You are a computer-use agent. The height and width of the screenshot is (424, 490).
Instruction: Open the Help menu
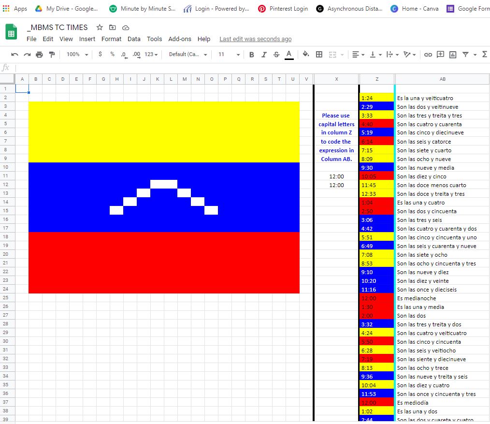(204, 39)
